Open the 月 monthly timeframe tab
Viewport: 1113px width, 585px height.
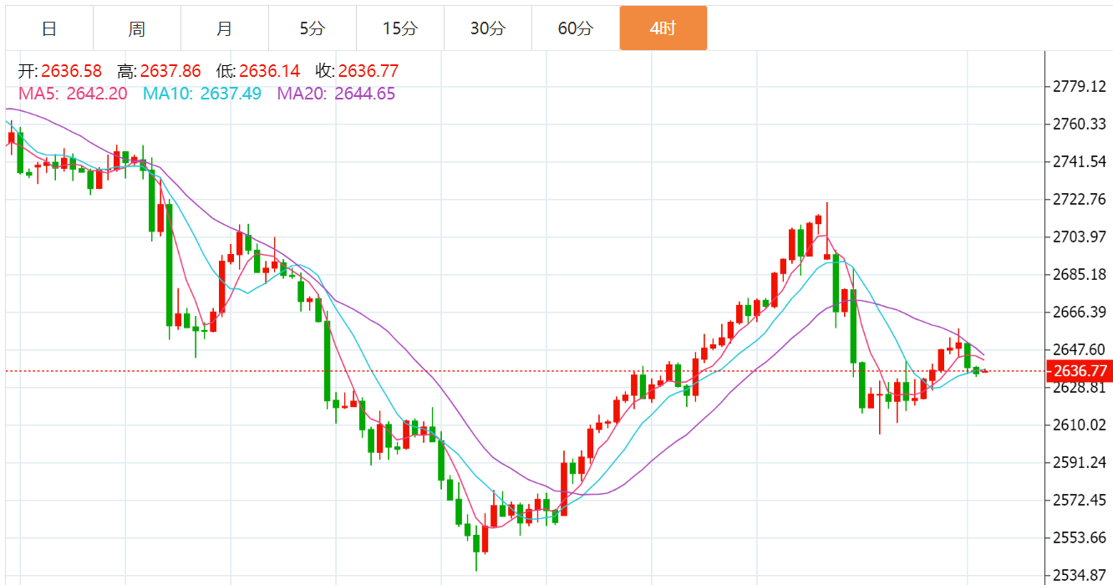click(225, 28)
